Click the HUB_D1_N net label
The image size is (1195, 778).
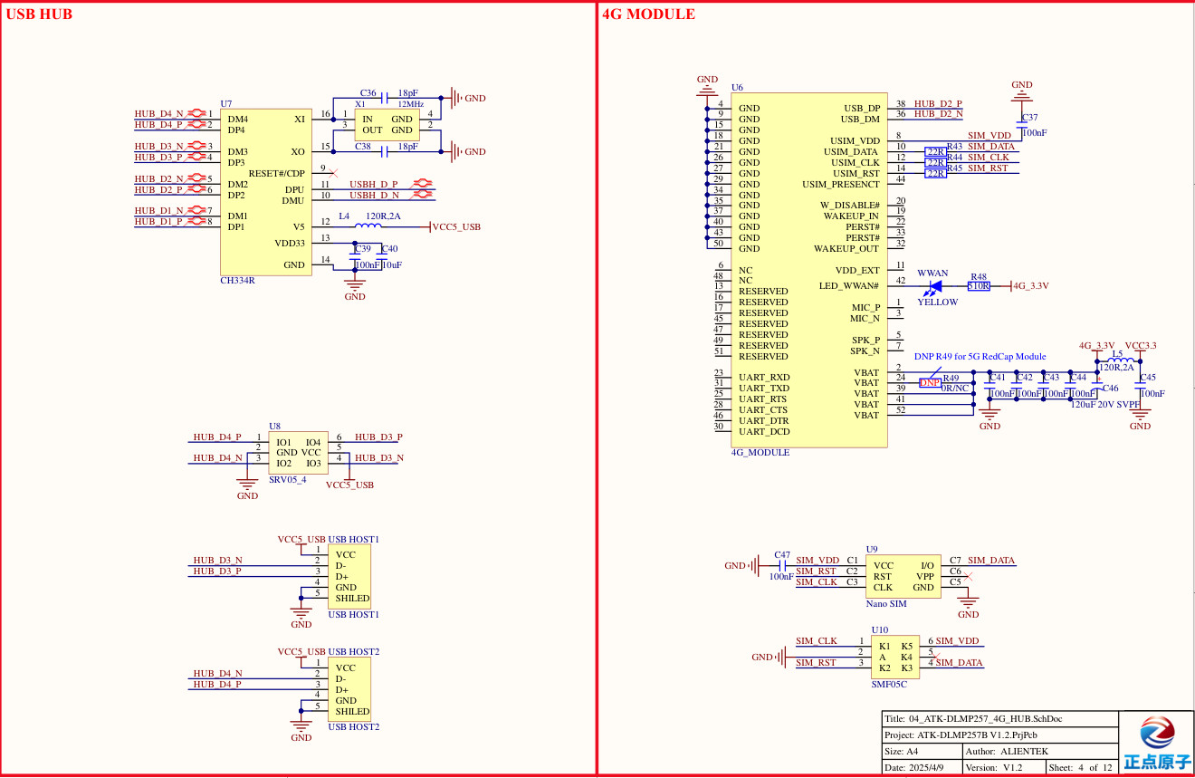tap(159, 210)
